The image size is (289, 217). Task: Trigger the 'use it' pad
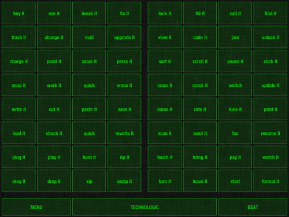point(54,13)
